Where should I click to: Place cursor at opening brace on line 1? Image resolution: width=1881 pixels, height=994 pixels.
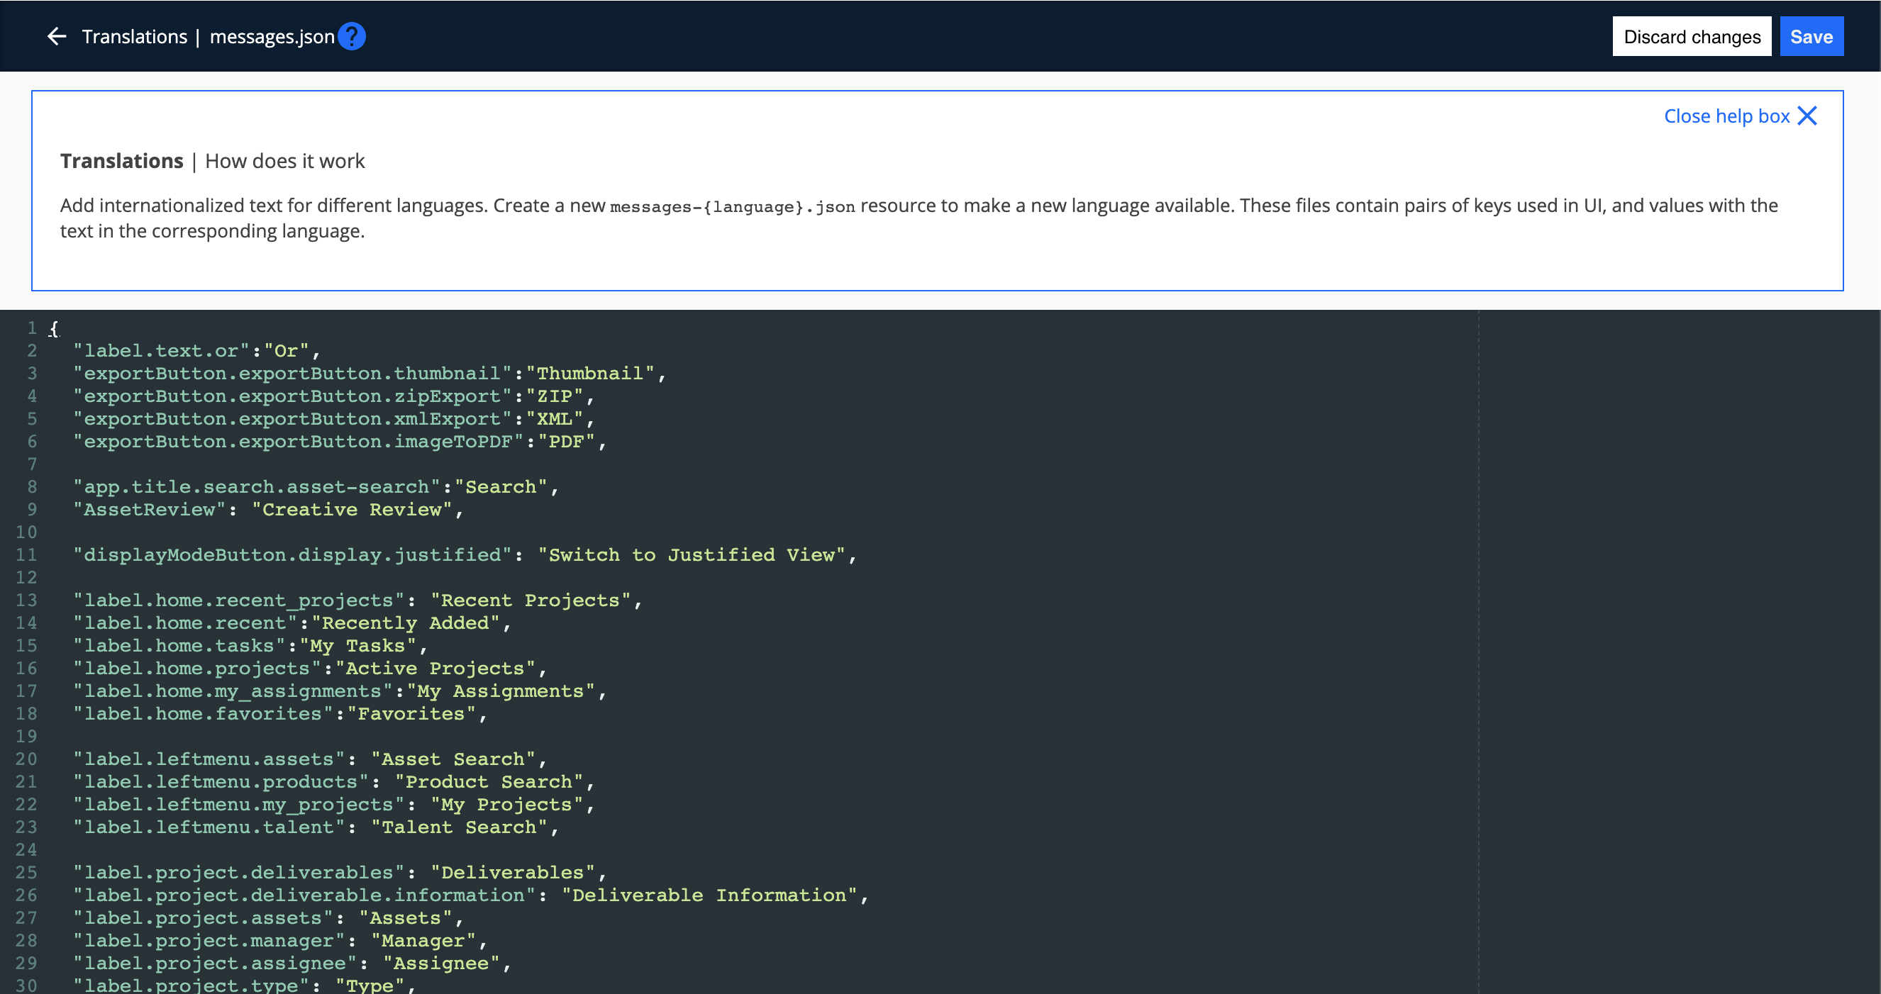(x=53, y=328)
